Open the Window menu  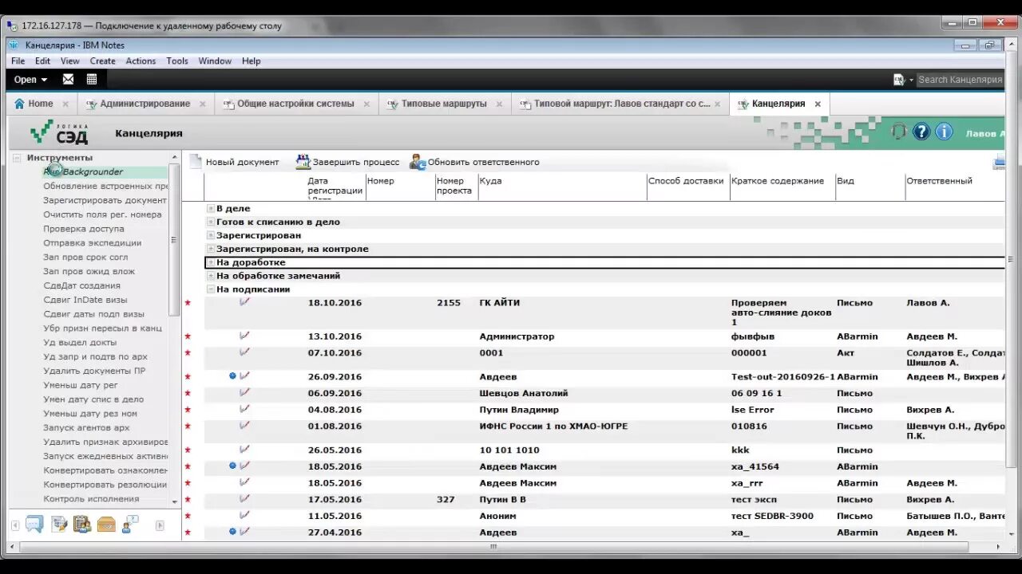(215, 61)
